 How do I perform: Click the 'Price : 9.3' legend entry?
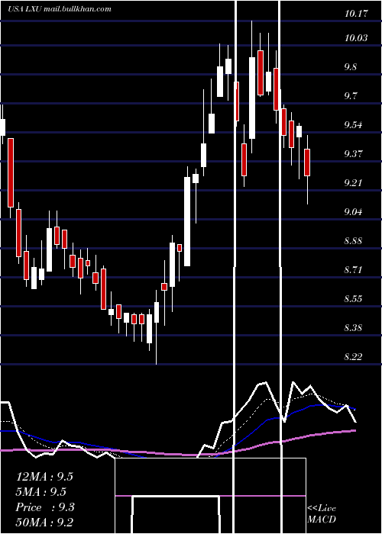(x=45, y=507)
